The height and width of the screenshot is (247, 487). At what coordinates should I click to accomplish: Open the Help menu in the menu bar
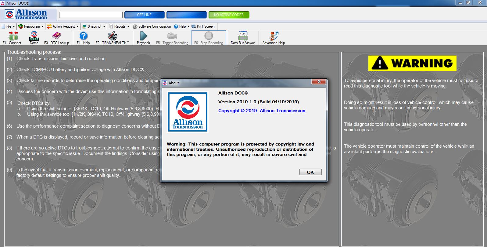tap(182, 26)
